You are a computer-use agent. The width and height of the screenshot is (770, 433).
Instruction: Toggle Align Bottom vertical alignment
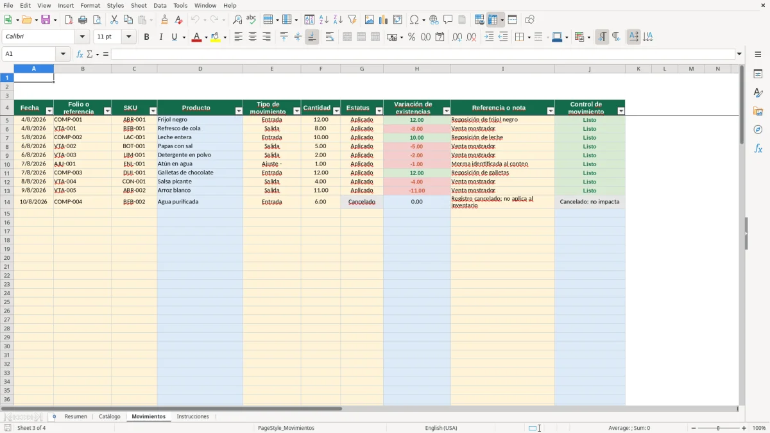click(x=312, y=37)
